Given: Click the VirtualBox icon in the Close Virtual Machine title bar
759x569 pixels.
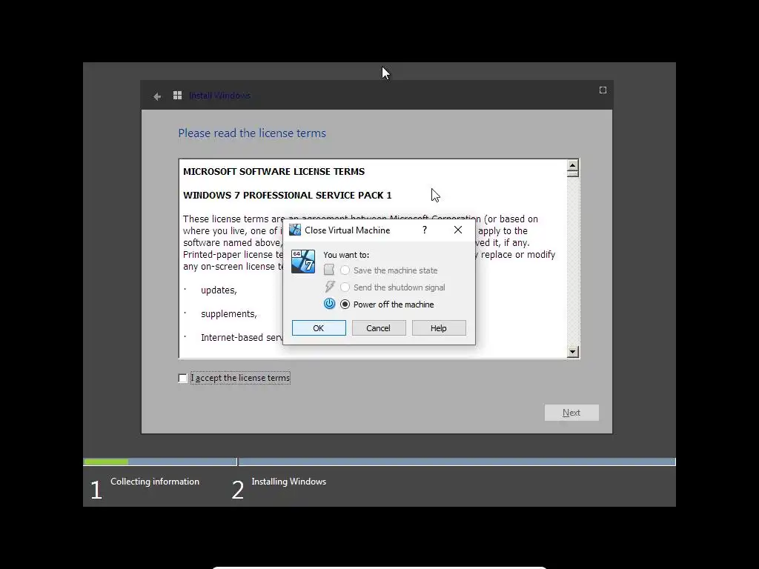Looking at the screenshot, I should click(x=295, y=230).
